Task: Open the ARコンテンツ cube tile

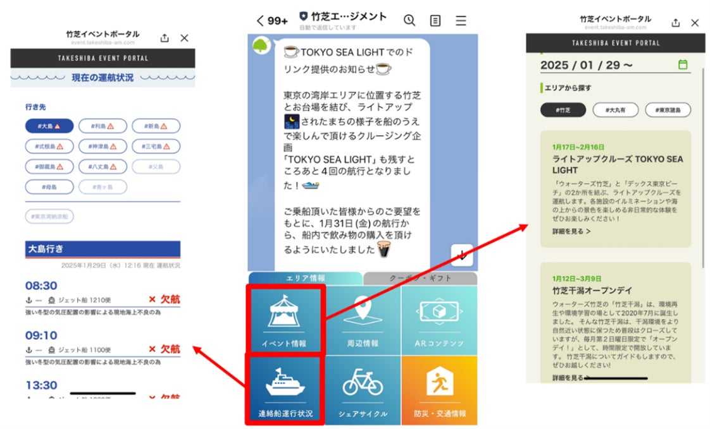Action: [439, 320]
